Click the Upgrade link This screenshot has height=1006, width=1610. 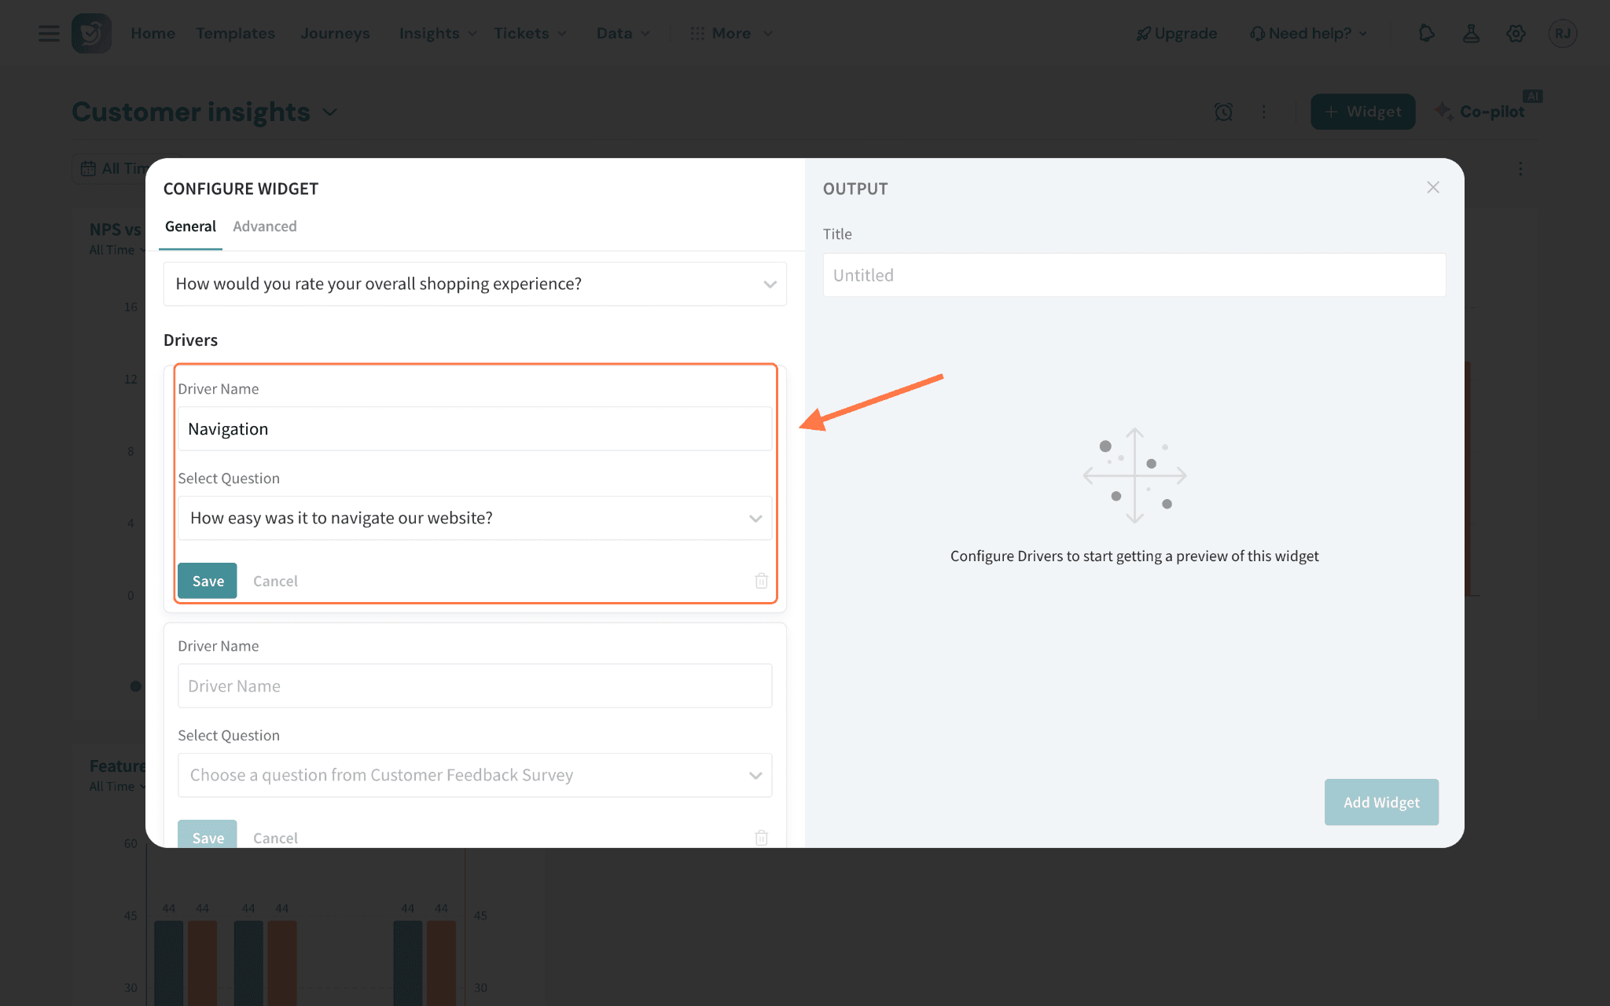click(x=1177, y=33)
